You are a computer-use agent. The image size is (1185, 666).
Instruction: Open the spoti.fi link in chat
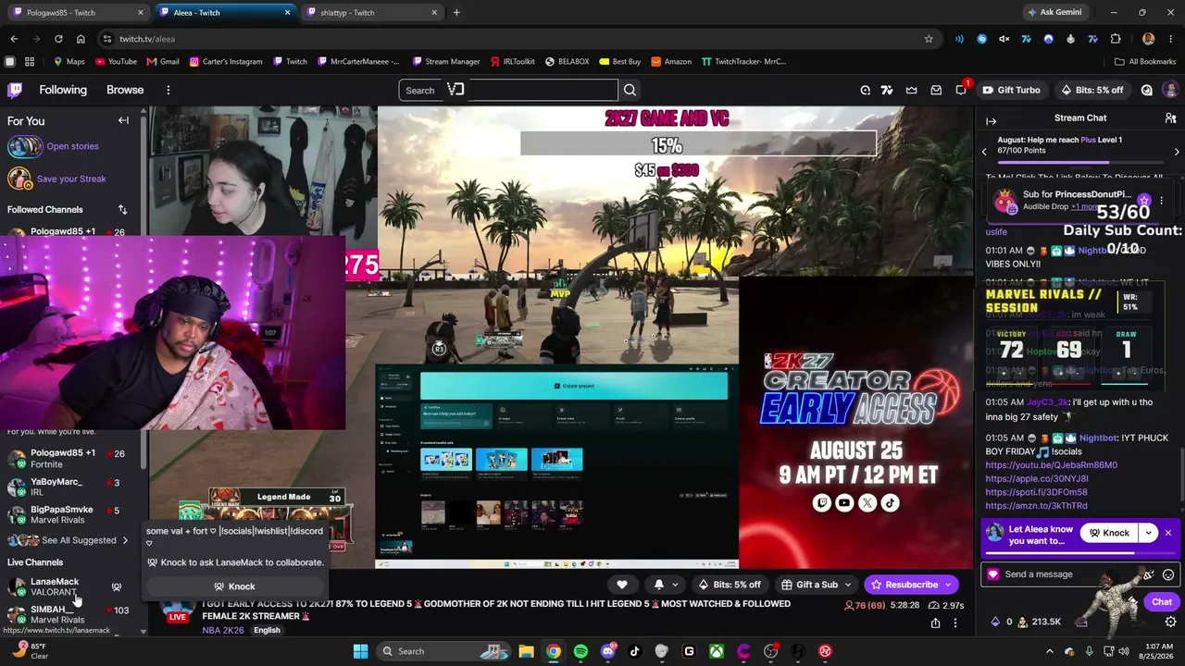click(x=1036, y=492)
